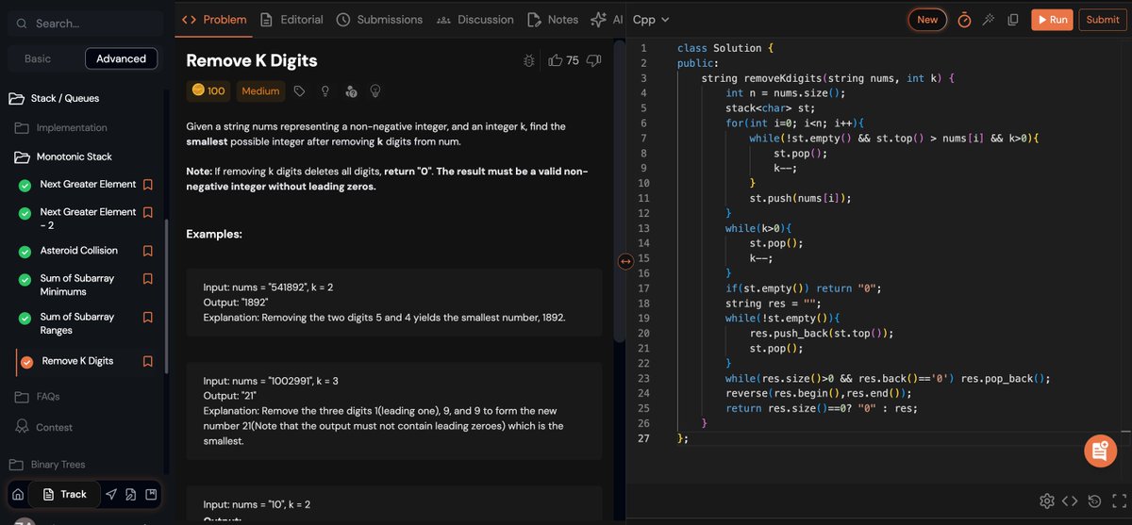Open the hint lightbulb icon
Image resolution: width=1132 pixels, height=525 pixels.
point(325,91)
